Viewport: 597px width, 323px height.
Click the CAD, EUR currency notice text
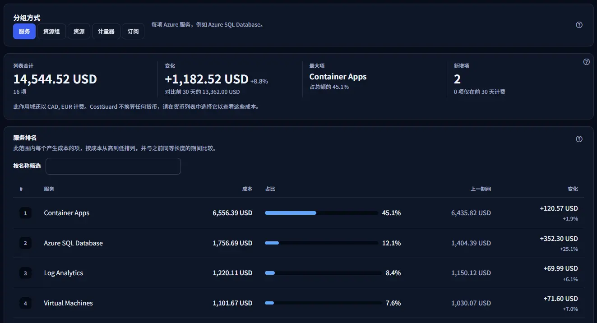click(x=136, y=107)
